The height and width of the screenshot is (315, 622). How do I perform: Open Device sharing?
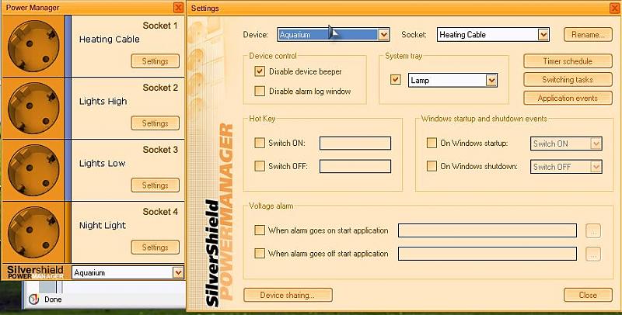[x=288, y=295]
